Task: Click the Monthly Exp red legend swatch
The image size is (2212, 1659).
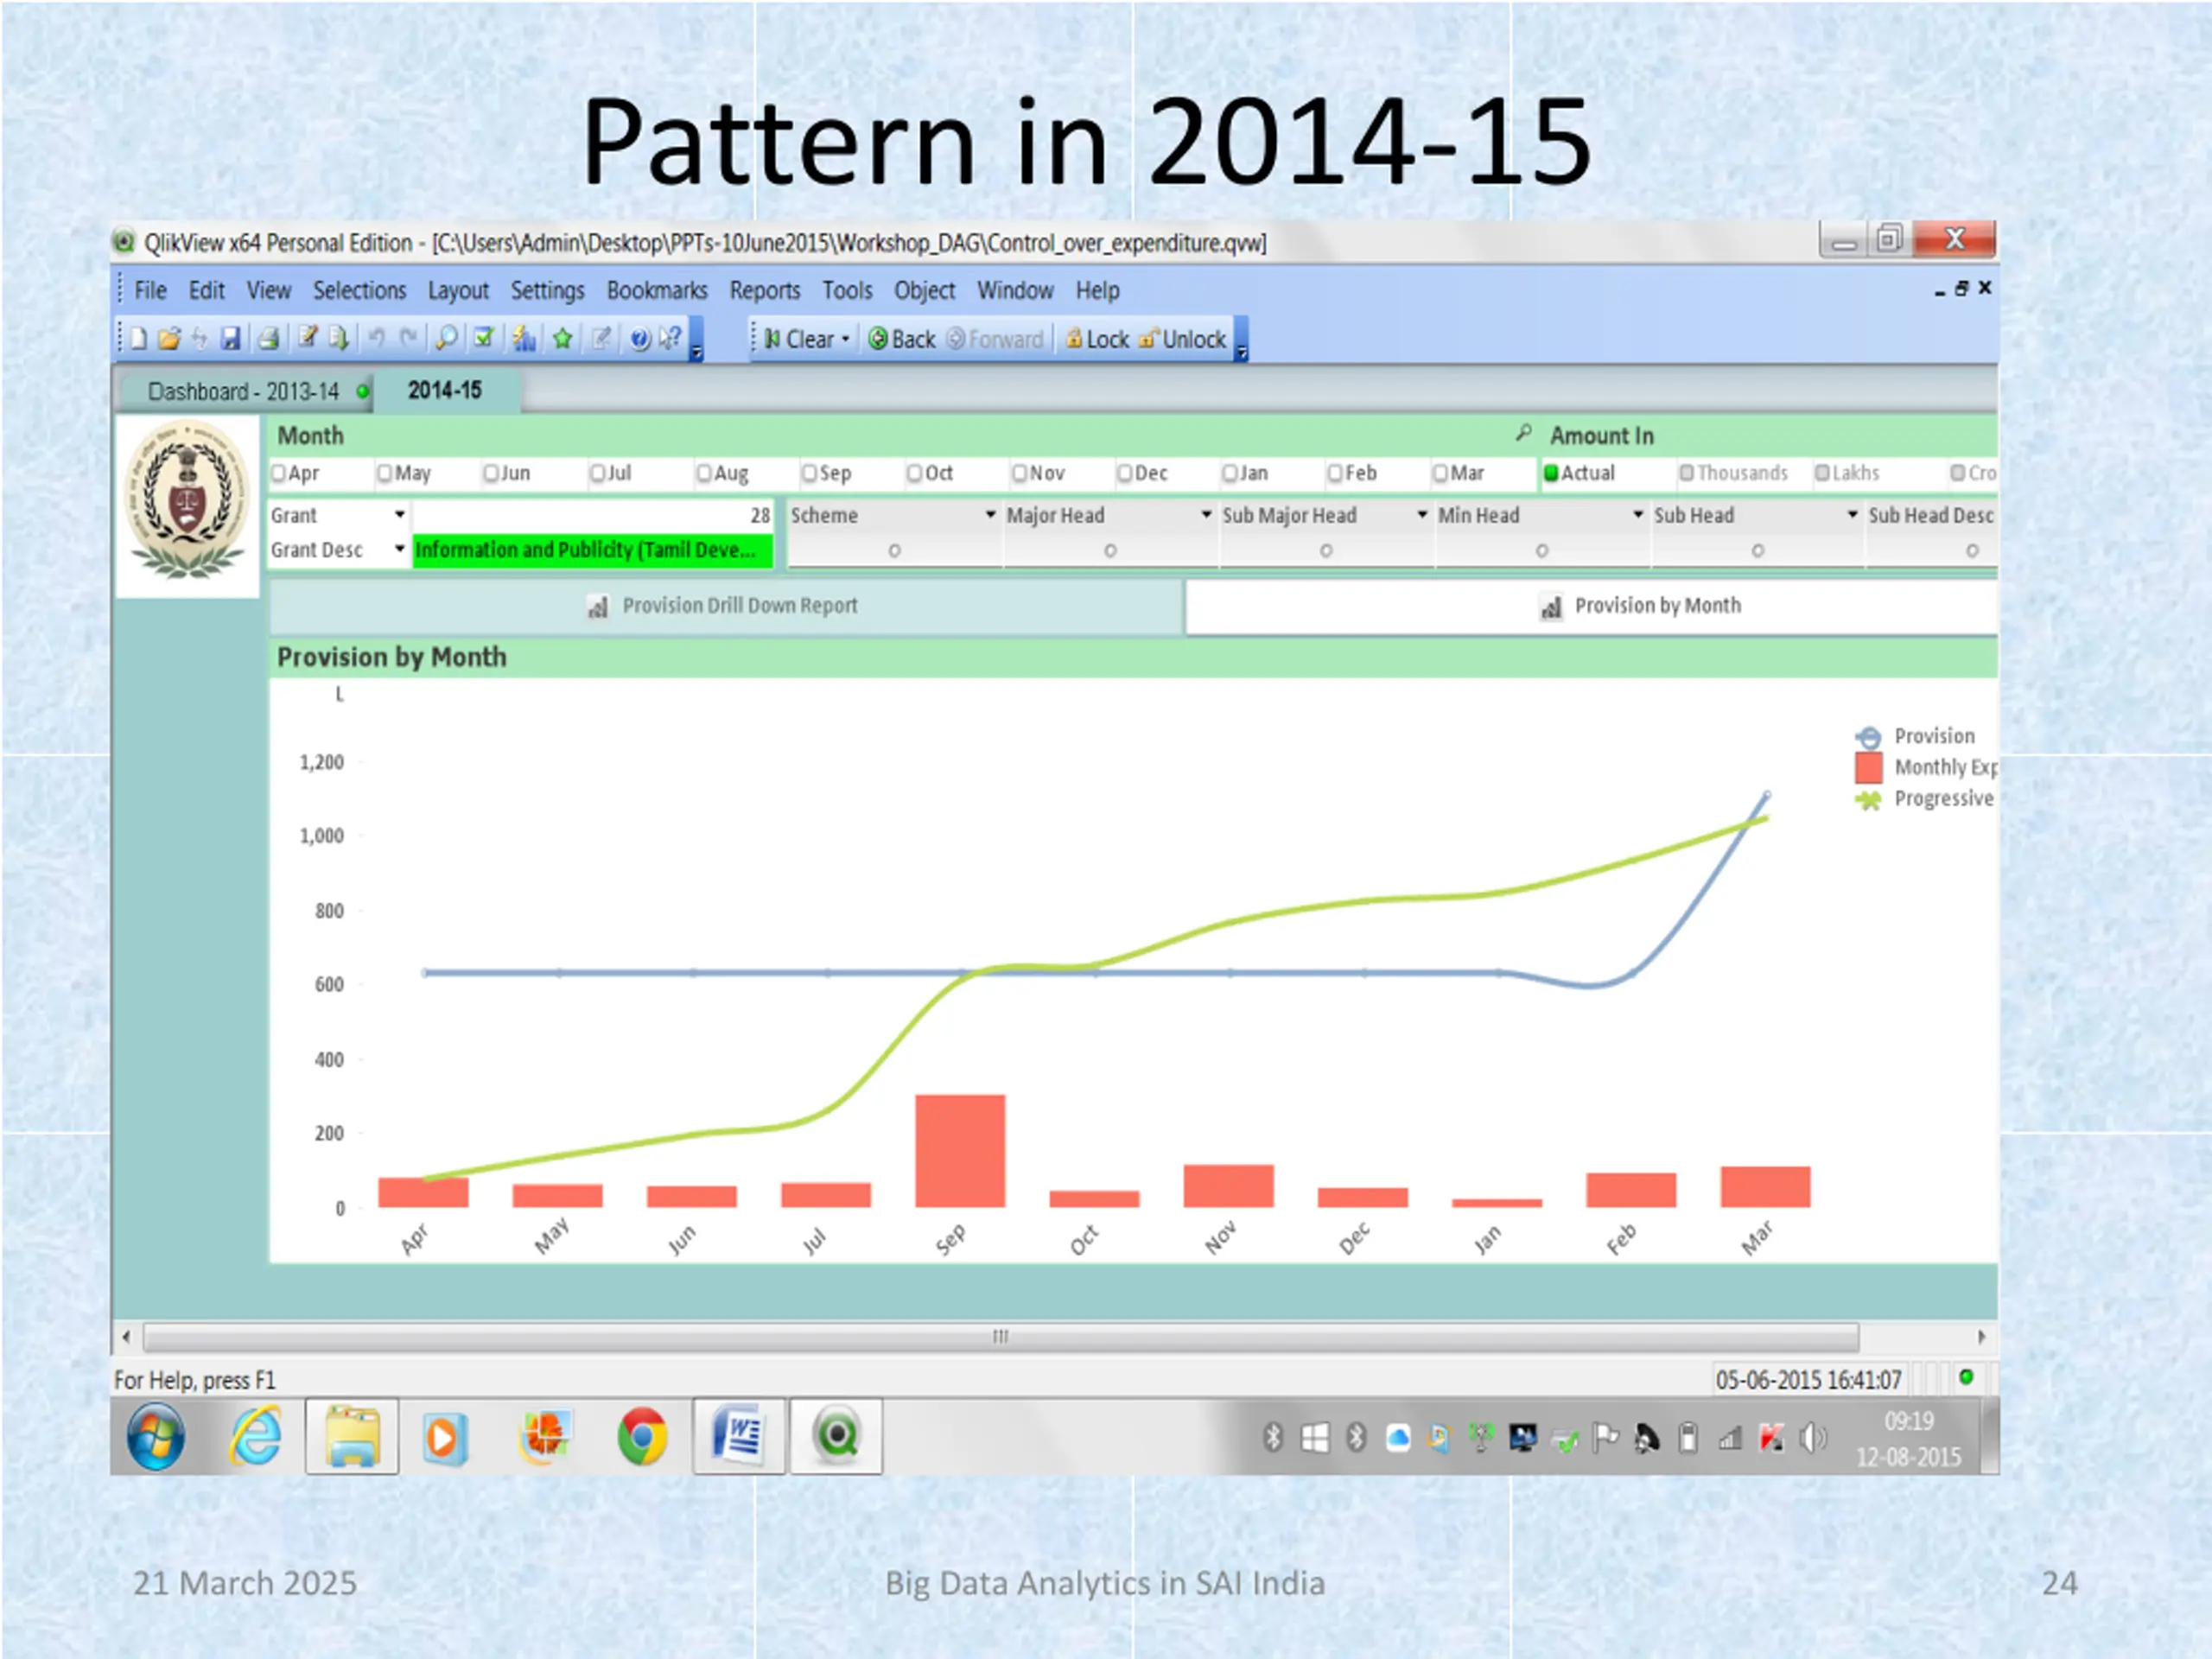Action: pyautogui.click(x=1868, y=767)
